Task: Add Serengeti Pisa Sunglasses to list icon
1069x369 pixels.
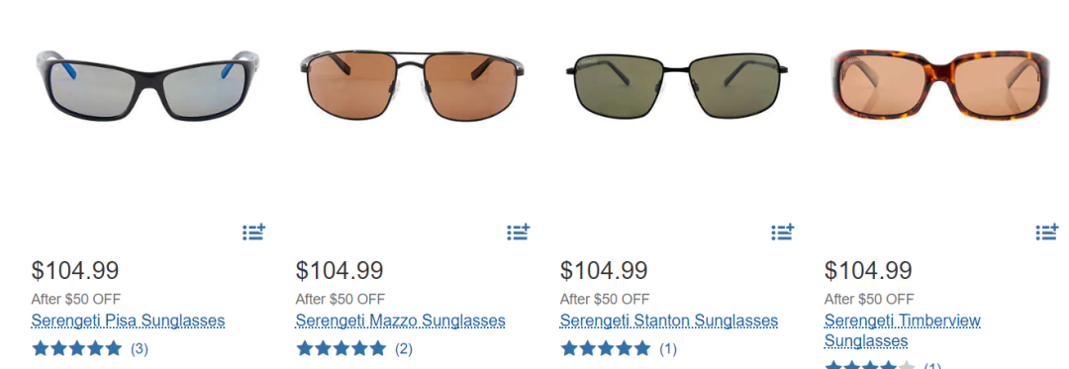Action: (x=253, y=232)
